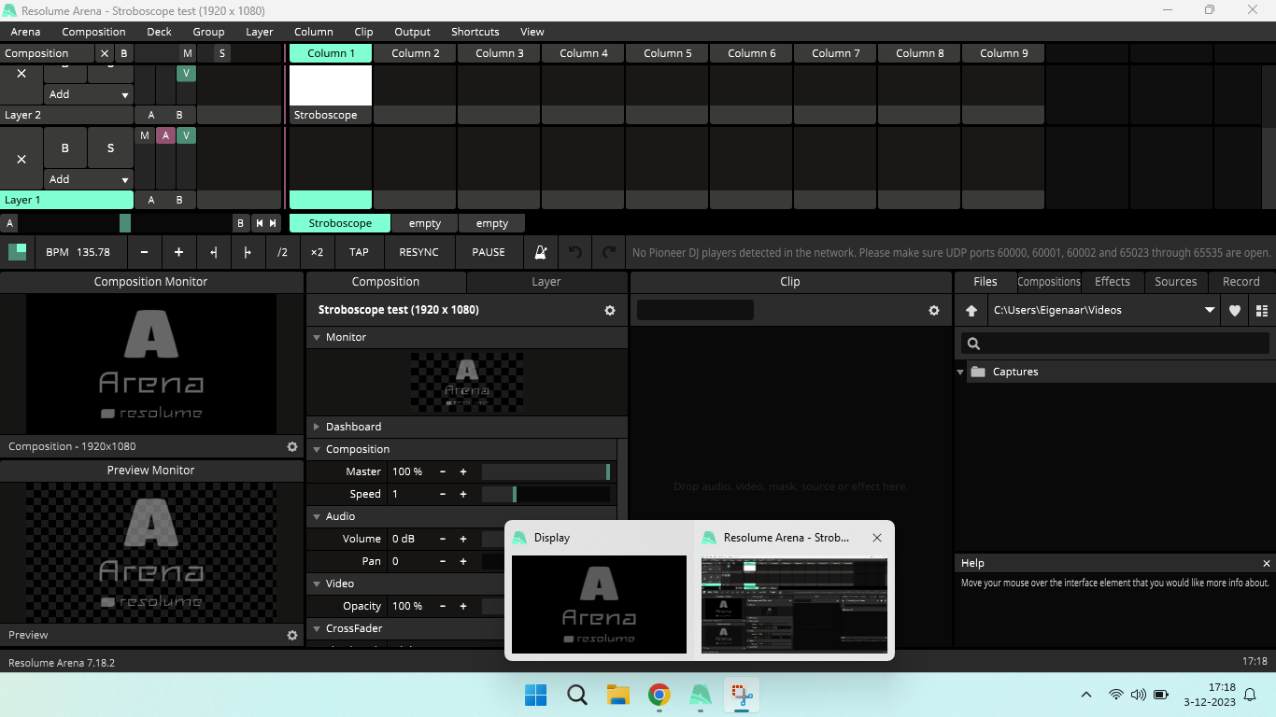This screenshot has height=717, width=1276.
Task: Toggle the metronome icon in the BPM toolbar
Action: pyautogui.click(x=541, y=252)
